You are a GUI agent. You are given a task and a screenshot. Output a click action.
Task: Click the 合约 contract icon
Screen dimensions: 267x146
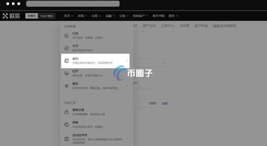(67, 61)
